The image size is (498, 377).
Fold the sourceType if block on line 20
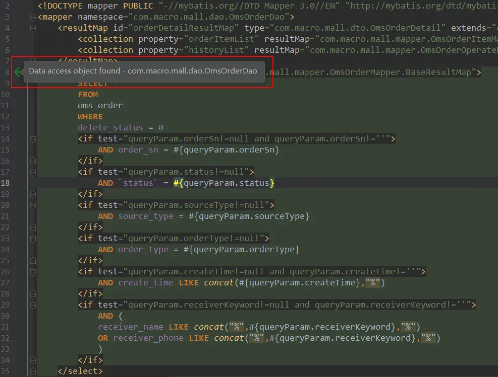[x=33, y=205]
